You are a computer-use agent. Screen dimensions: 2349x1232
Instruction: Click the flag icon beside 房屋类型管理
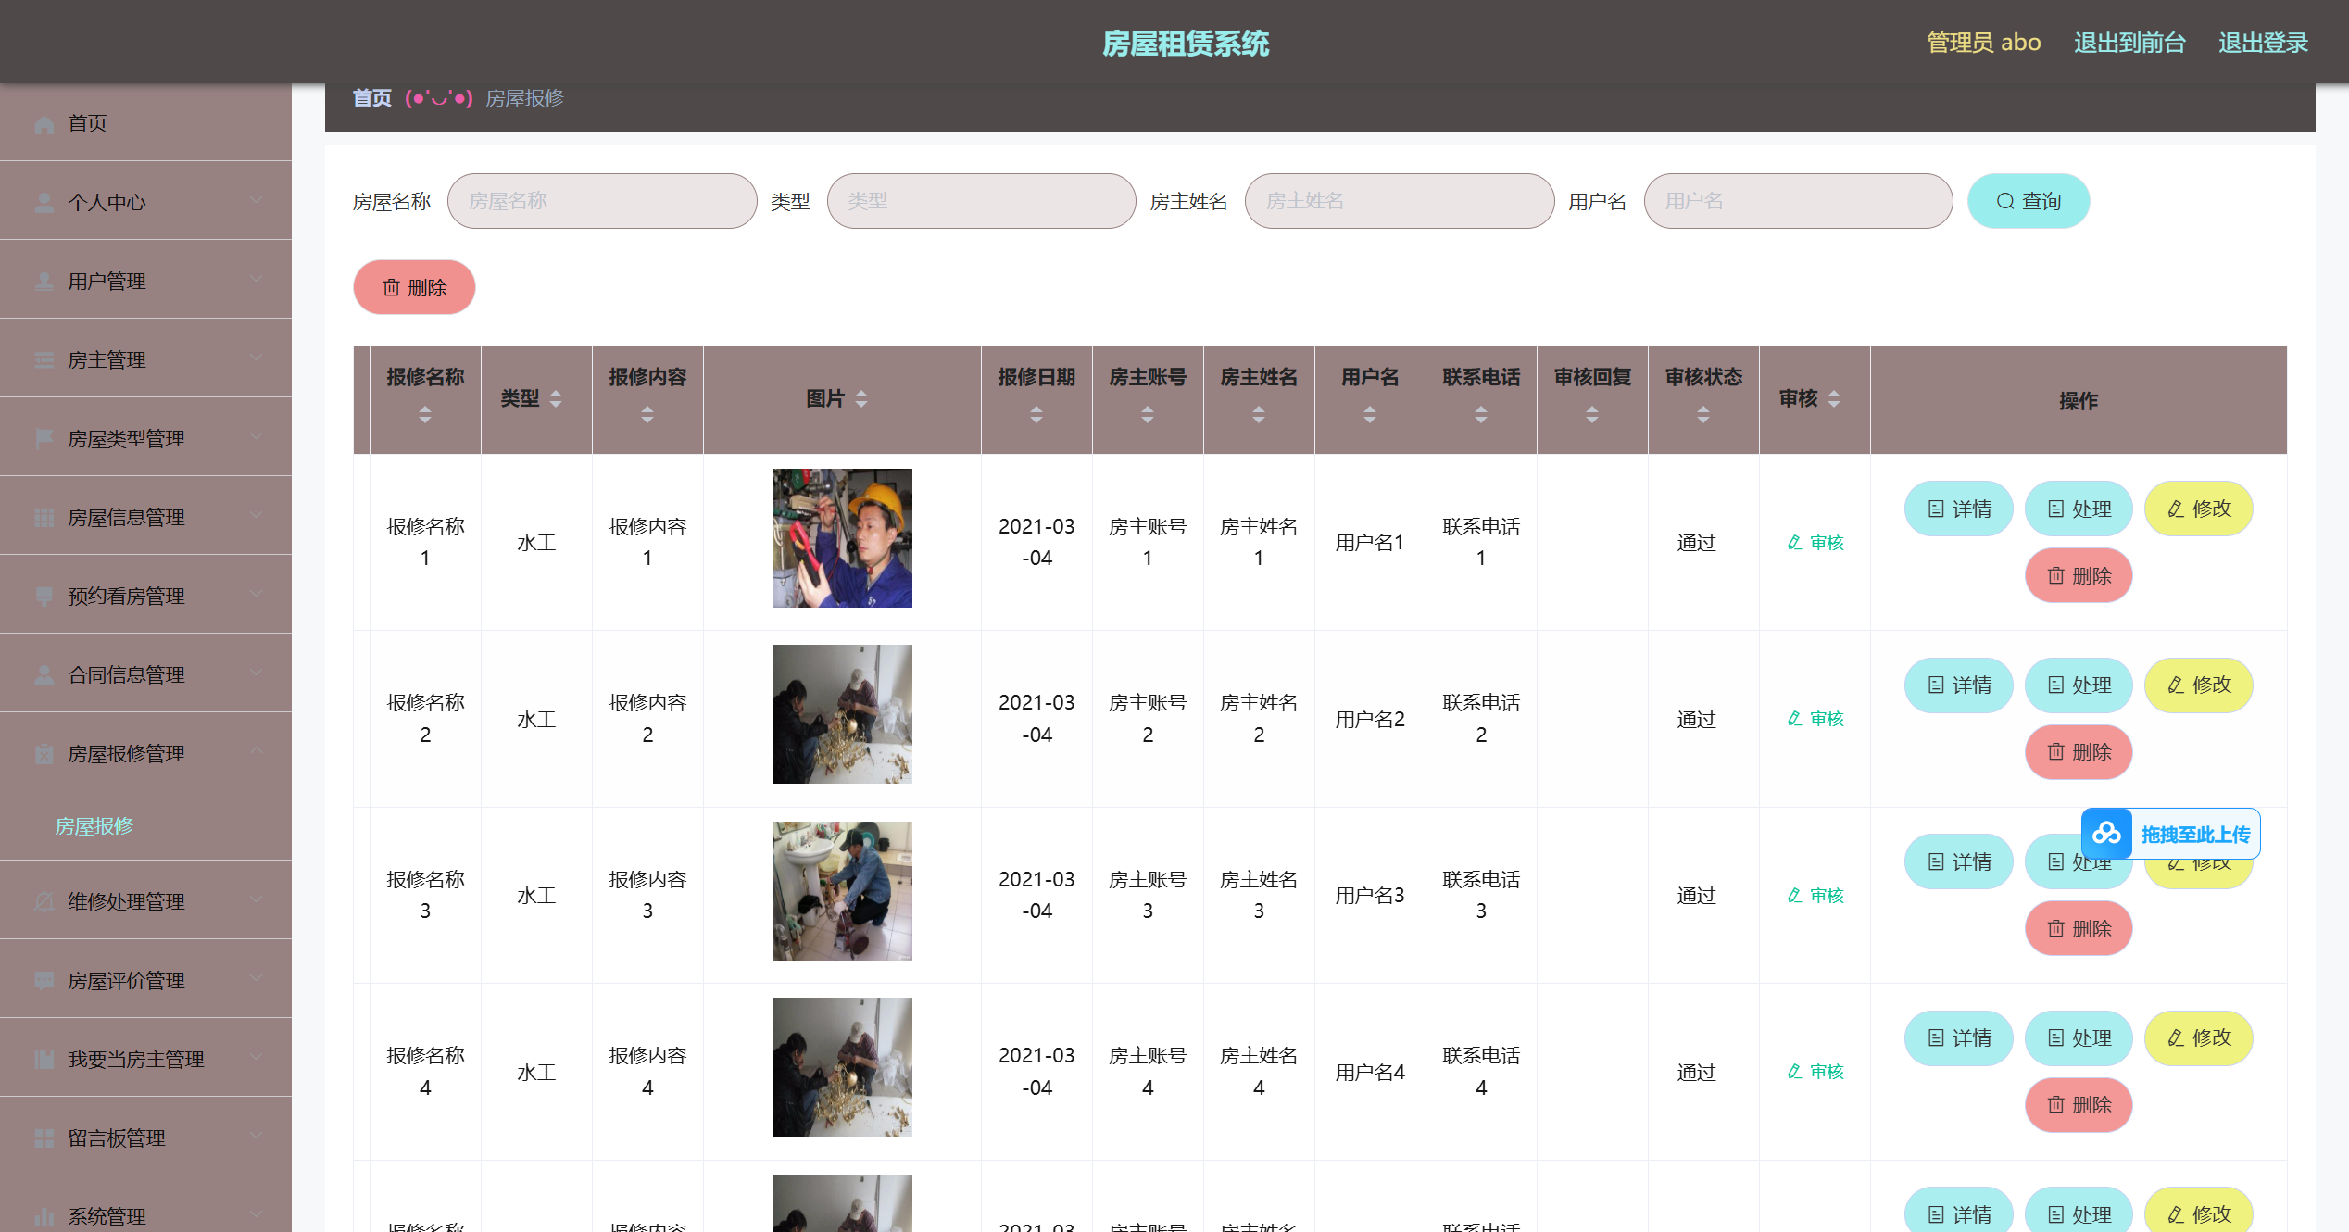44,439
